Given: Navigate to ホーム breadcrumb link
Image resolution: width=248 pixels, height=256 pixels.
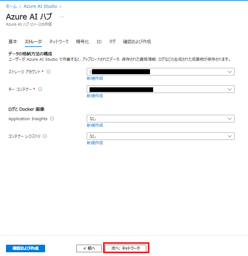Looking at the screenshot, I should [x=11, y=6].
